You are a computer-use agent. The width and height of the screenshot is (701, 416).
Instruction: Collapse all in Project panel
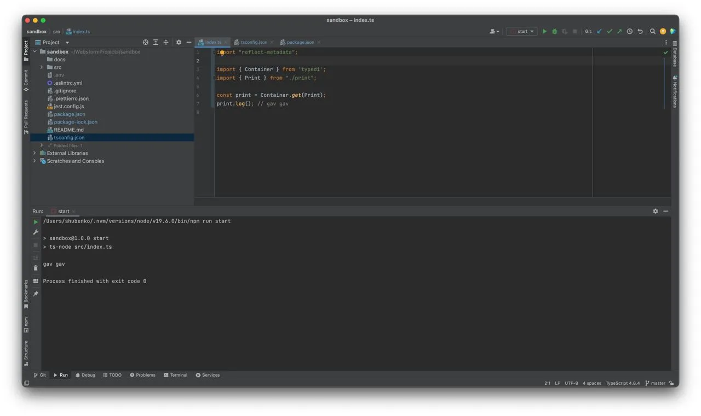166,42
